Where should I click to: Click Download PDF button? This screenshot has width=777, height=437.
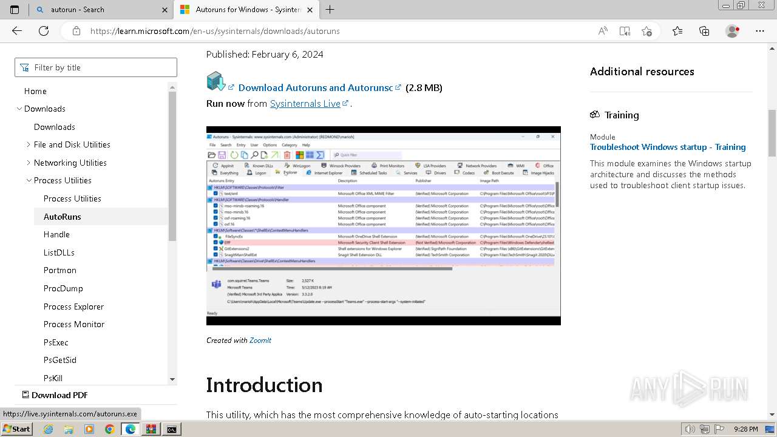[x=55, y=395]
